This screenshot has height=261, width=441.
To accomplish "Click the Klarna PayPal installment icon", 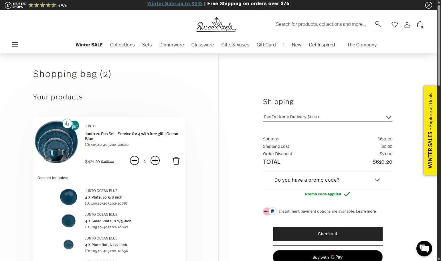I will tap(270, 211).
